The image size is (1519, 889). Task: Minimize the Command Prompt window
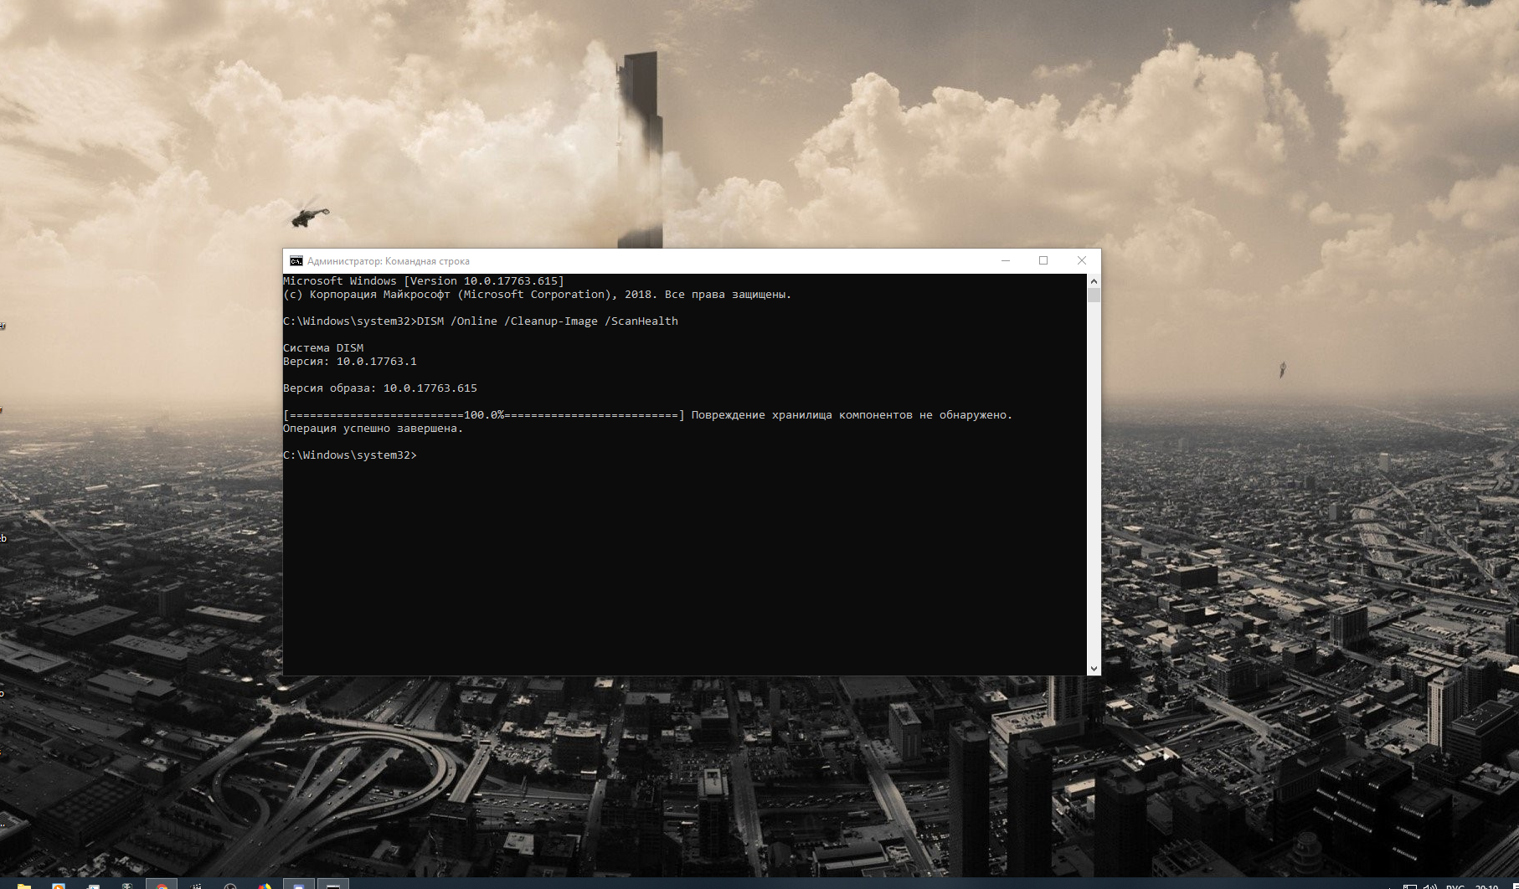(x=1006, y=261)
